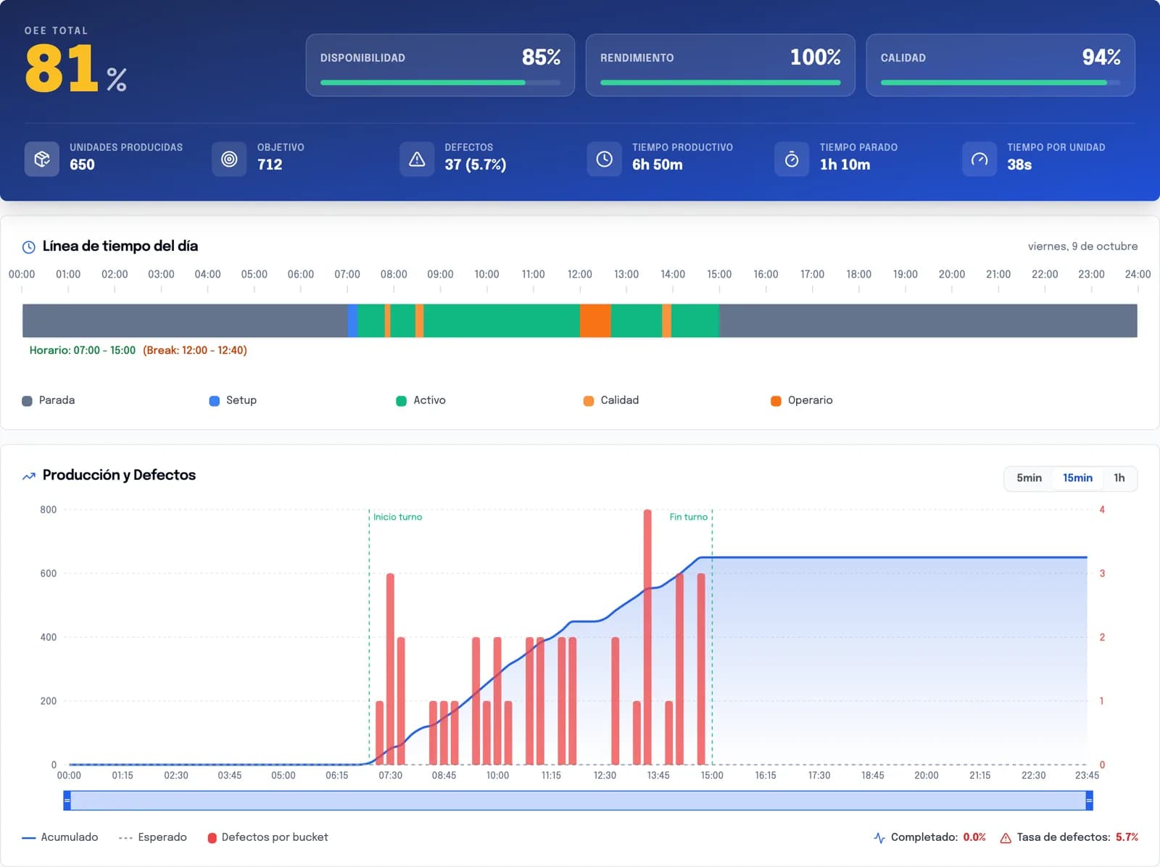Click the Operario legend entry
The width and height of the screenshot is (1160, 867).
tap(801, 400)
